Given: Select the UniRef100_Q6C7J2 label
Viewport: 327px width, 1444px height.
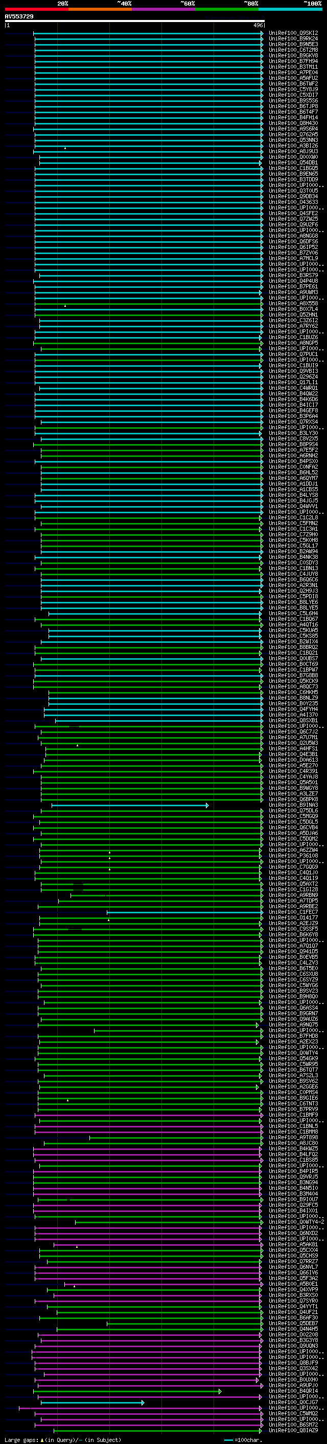Looking at the screenshot, I should [x=293, y=731].
